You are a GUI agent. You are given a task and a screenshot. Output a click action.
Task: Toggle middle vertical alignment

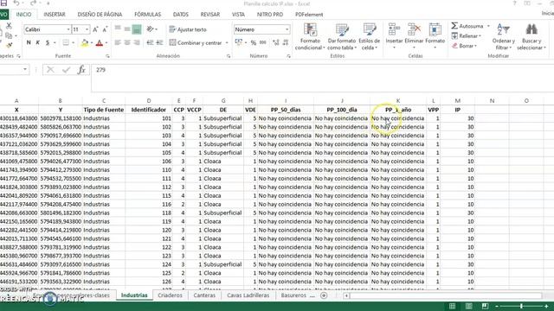tap(127, 29)
